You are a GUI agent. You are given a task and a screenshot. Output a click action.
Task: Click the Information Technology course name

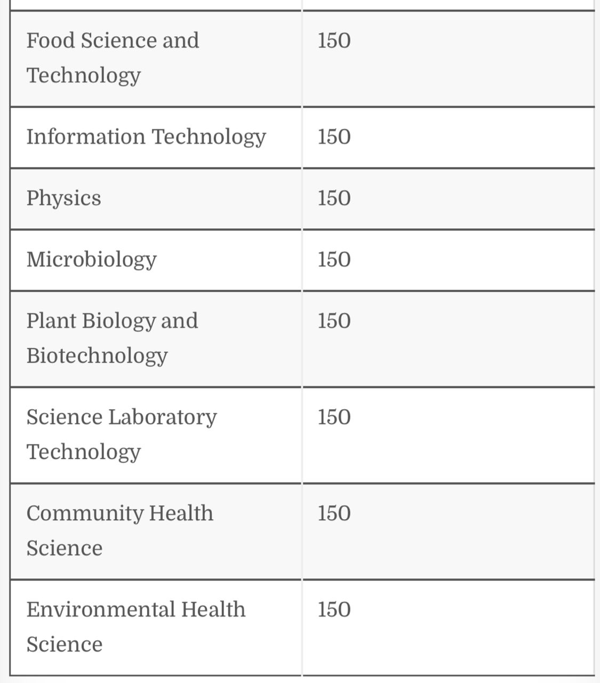click(x=146, y=137)
